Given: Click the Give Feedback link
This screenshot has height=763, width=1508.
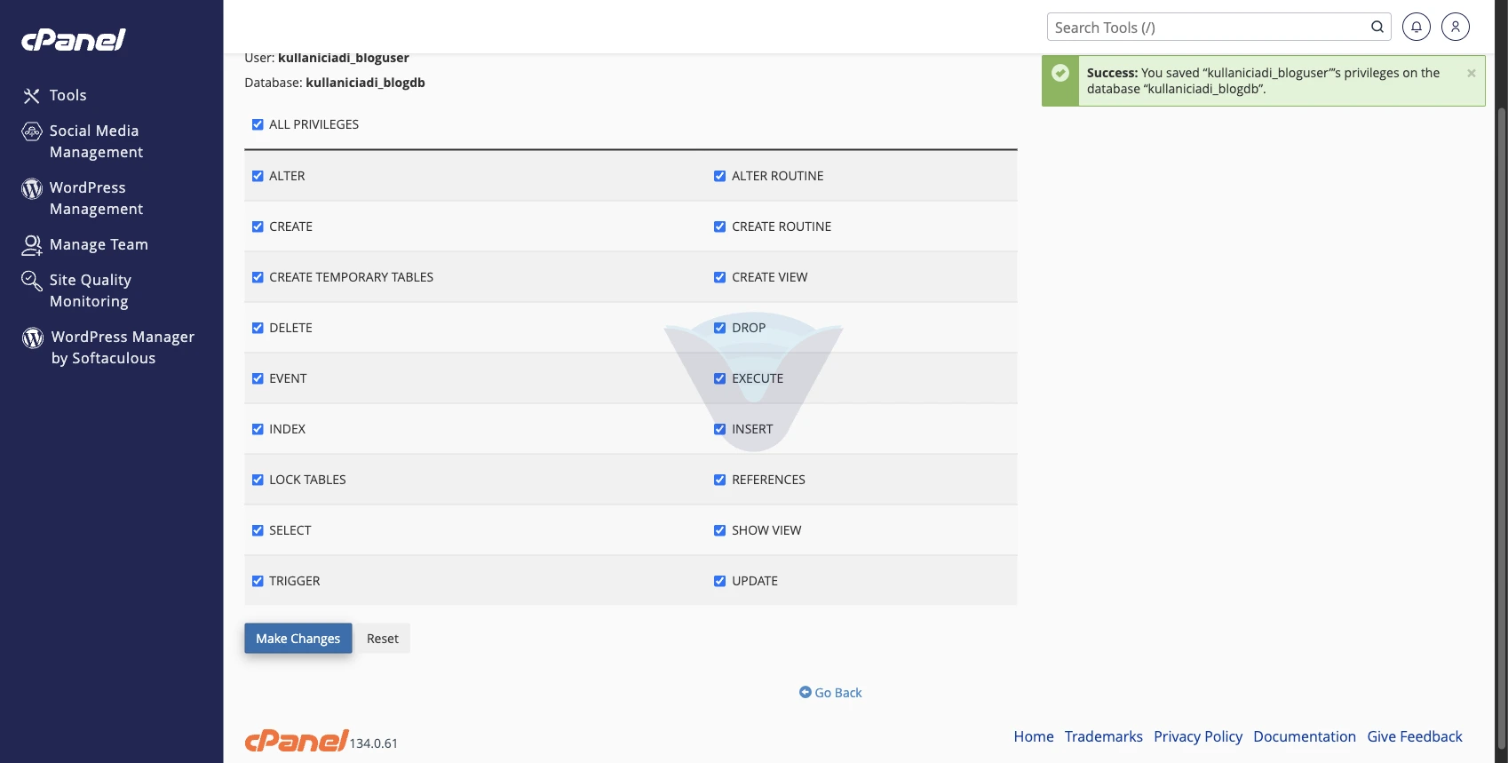Looking at the screenshot, I should [x=1415, y=736].
